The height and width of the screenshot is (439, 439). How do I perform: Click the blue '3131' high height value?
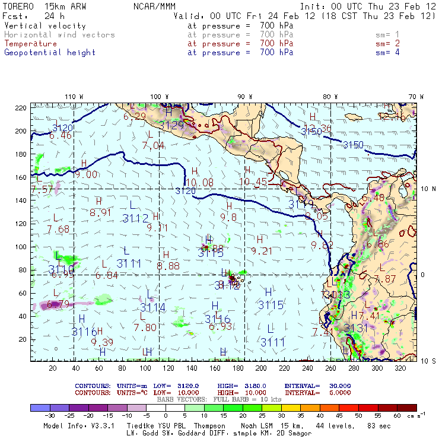click(355, 328)
